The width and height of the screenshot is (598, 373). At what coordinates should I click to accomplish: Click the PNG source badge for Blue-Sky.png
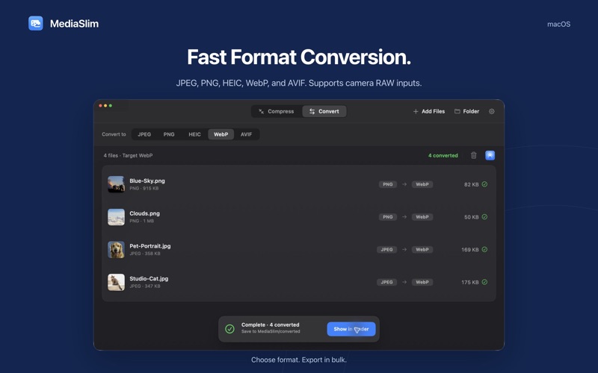(388, 184)
